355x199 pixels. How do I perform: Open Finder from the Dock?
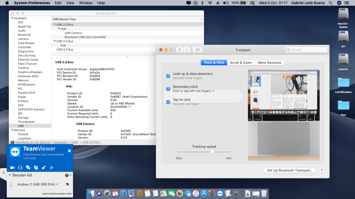pyautogui.click(x=91, y=193)
